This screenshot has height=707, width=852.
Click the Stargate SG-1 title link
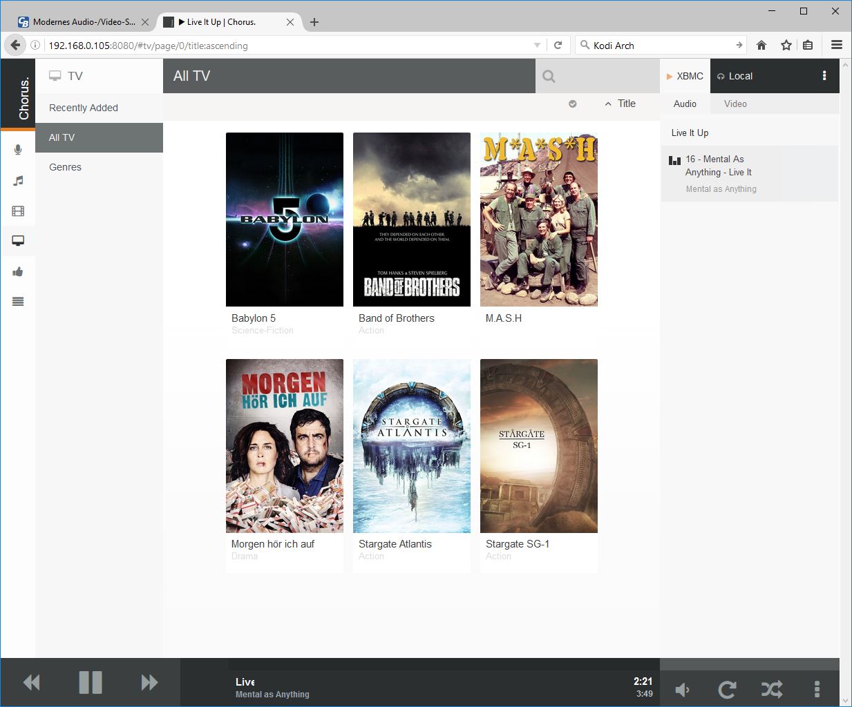518,544
